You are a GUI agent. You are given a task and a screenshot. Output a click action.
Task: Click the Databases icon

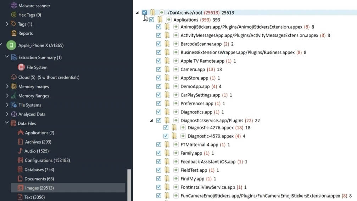pyautogui.click(x=20, y=169)
